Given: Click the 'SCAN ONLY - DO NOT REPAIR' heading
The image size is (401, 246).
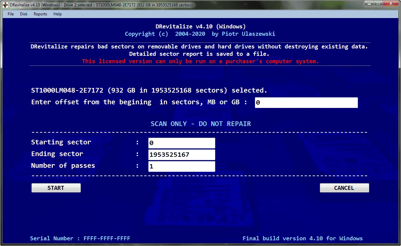Looking at the screenshot, I should pyautogui.click(x=201, y=124).
